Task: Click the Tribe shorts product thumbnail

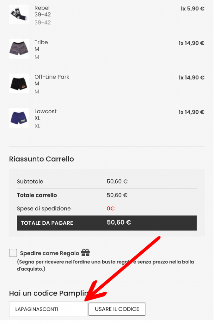Action: point(19,49)
